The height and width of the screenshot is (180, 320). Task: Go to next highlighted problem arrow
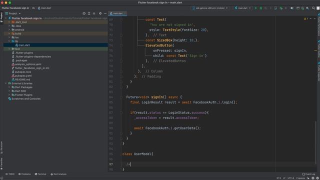(x=314, y=18)
